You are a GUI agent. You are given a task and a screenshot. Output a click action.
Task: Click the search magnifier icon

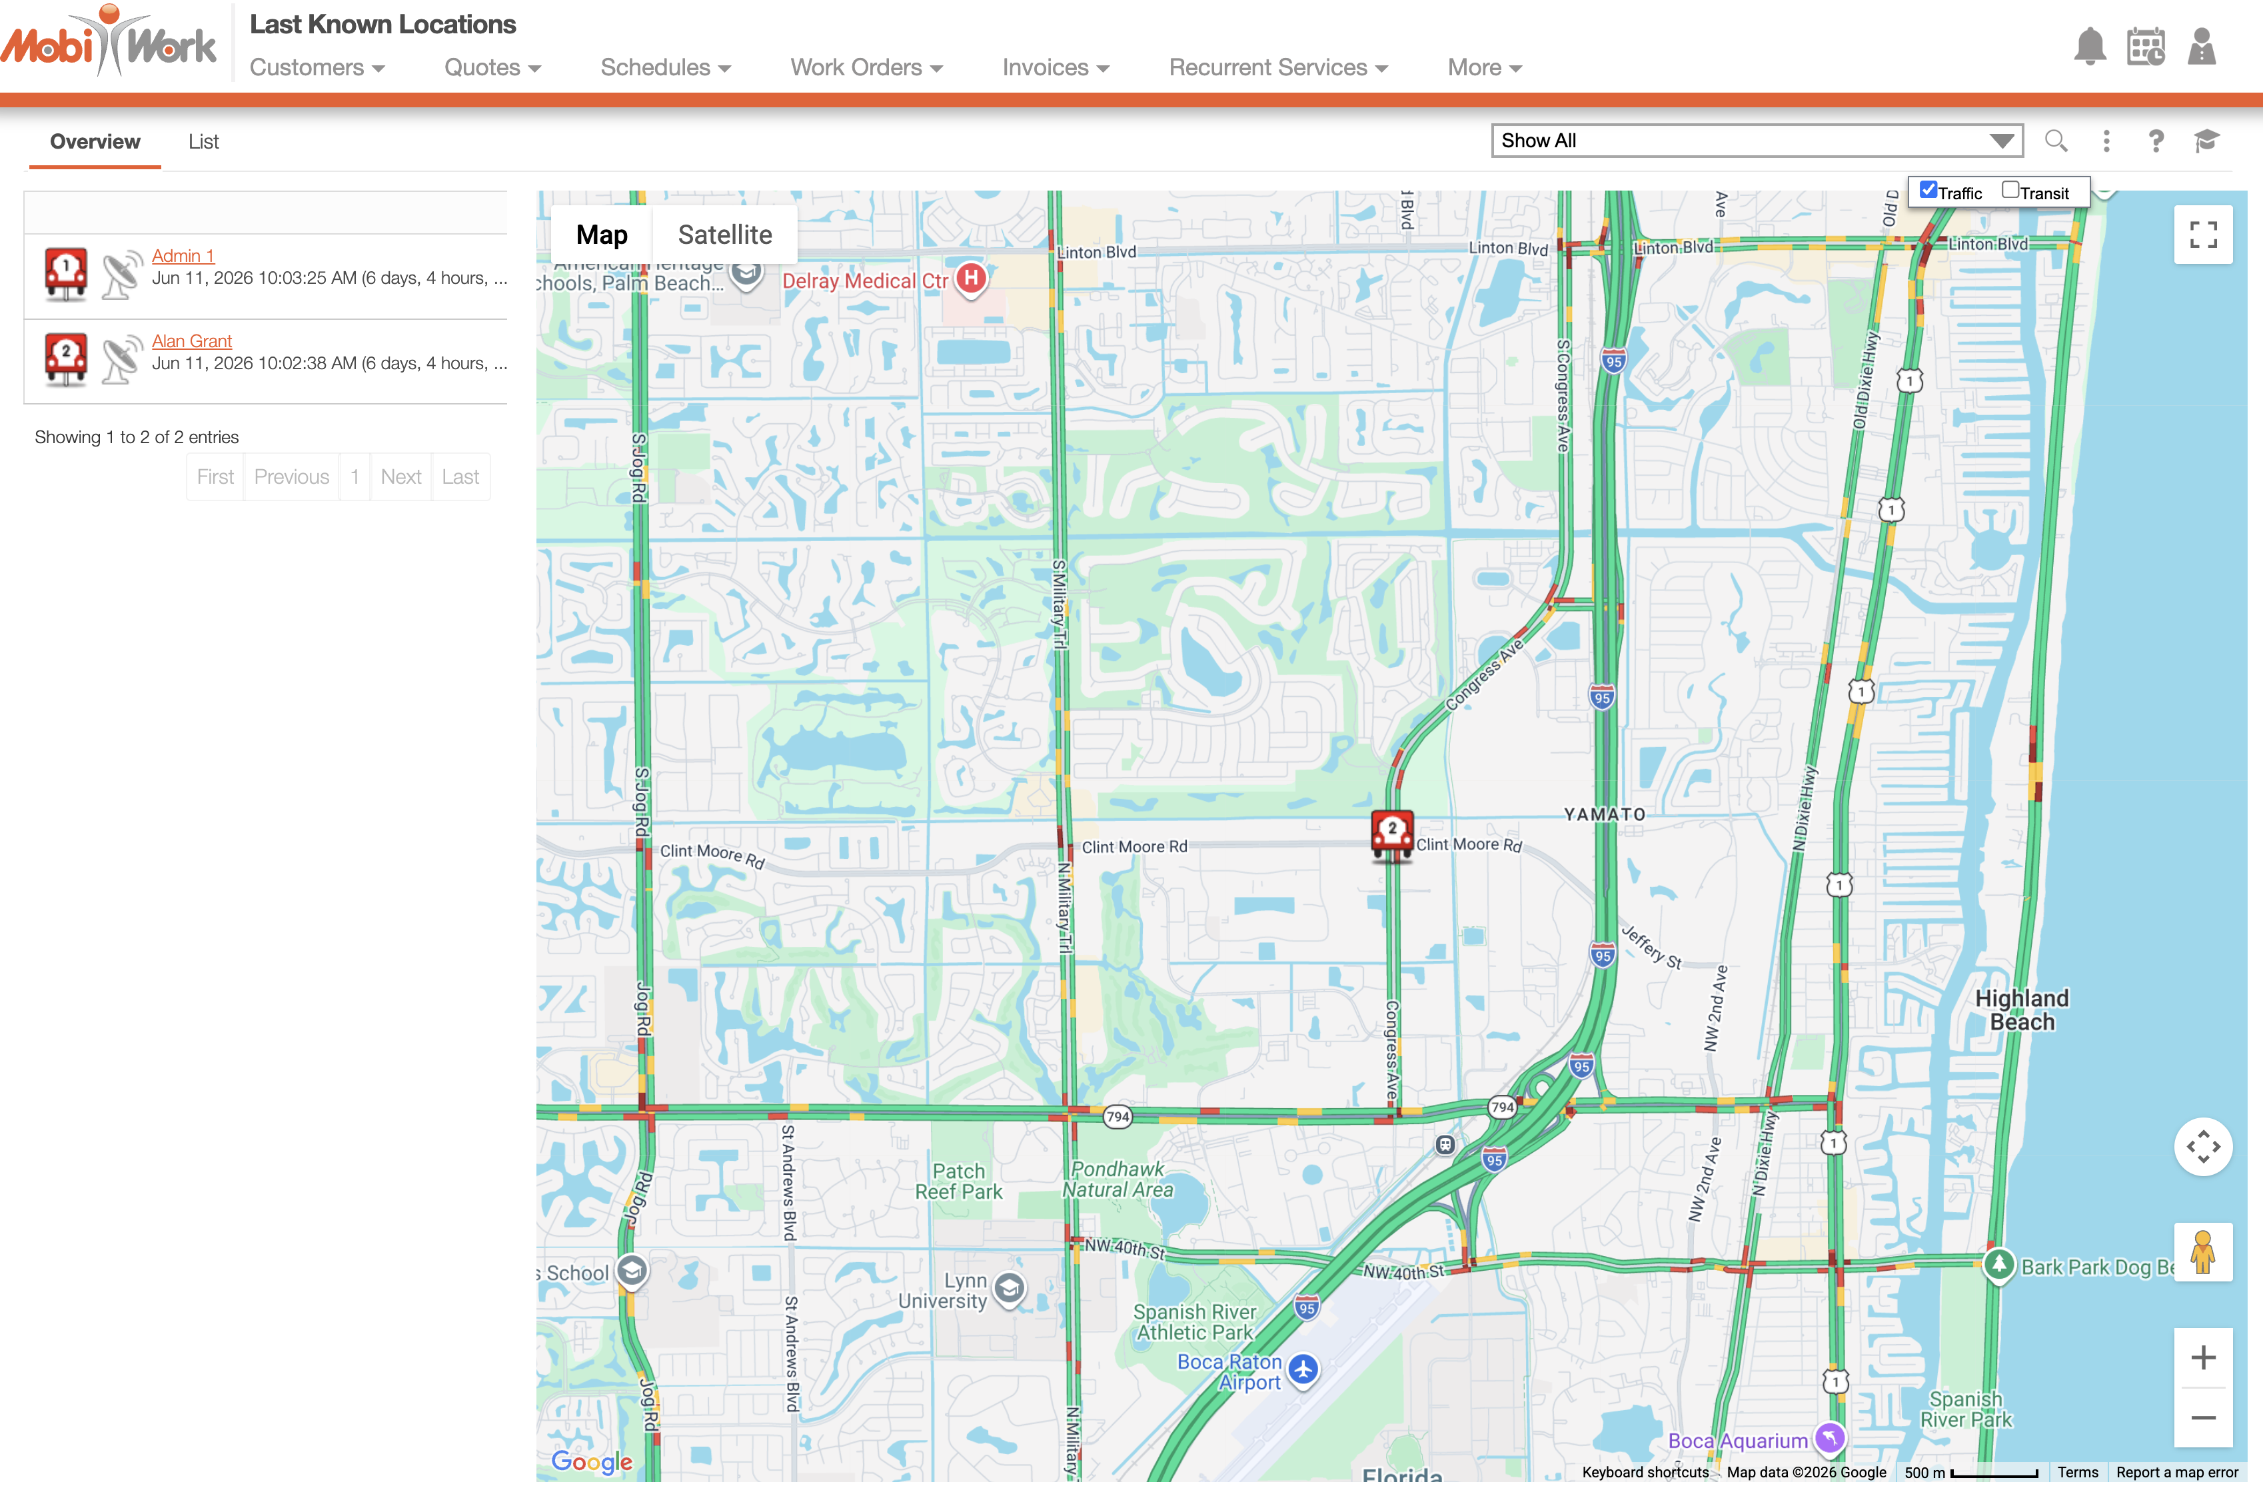(x=2055, y=141)
